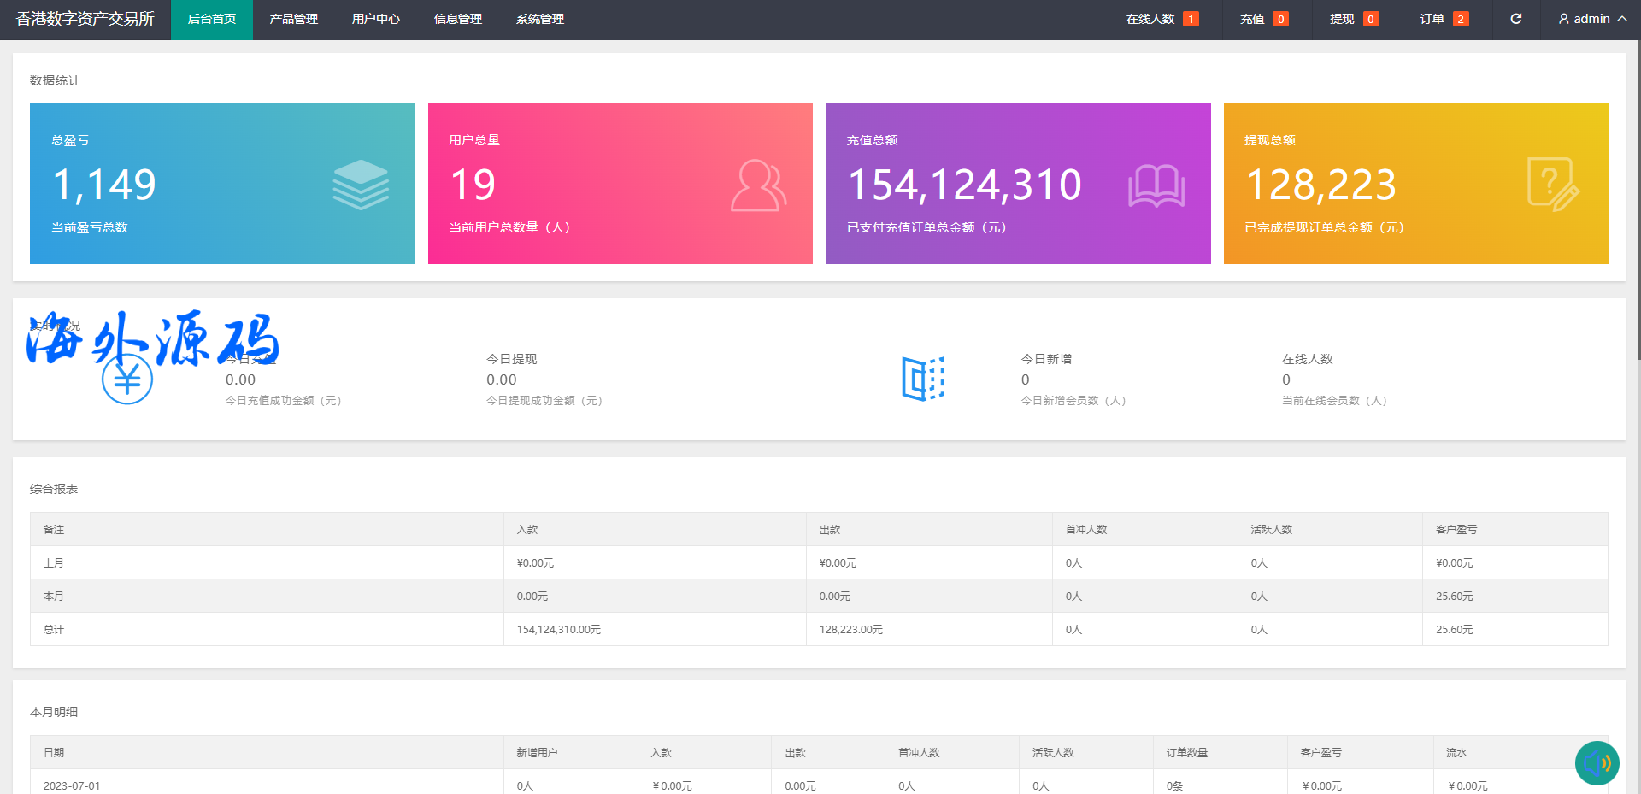View pending 提现 requests
The image size is (1641, 794).
click(1353, 19)
